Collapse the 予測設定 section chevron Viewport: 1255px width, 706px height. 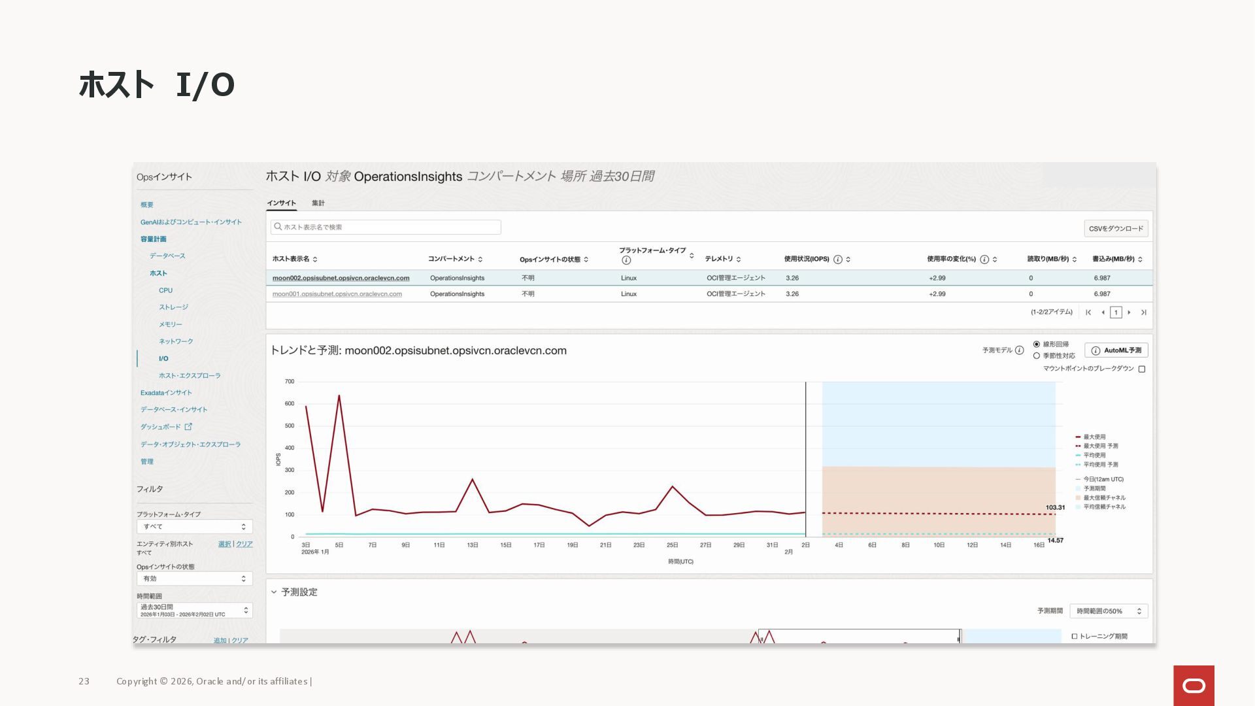pos(274,592)
